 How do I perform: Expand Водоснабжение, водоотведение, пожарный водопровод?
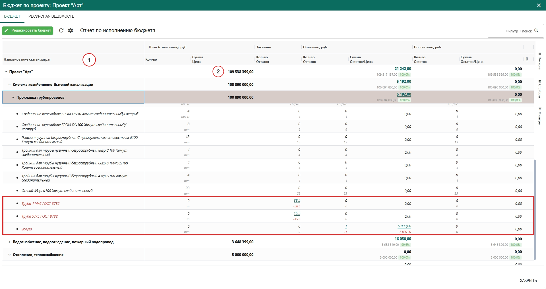click(9, 242)
